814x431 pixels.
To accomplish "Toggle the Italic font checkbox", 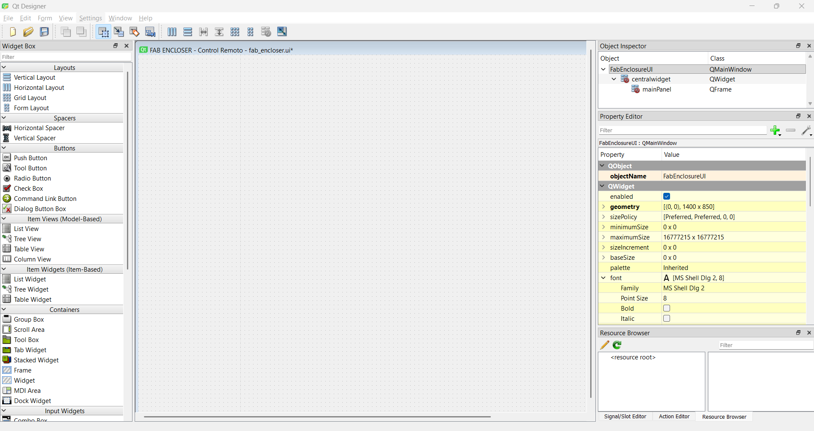I will (x=667, y=318).
